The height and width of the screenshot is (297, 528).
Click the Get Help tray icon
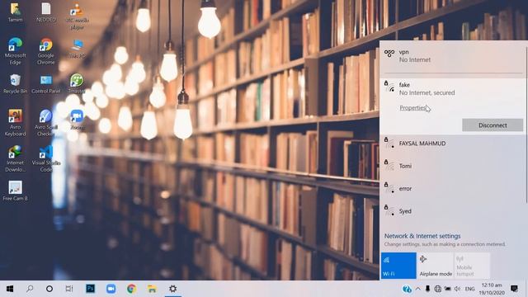point(407,289)
